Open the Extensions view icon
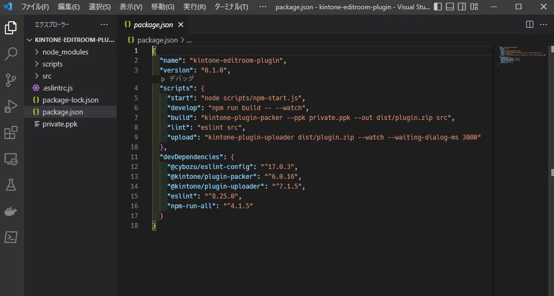 coord(10,133)
